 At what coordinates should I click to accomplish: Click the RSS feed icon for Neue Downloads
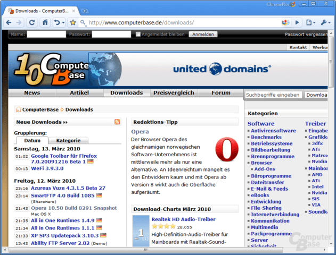tap(117, 122)
